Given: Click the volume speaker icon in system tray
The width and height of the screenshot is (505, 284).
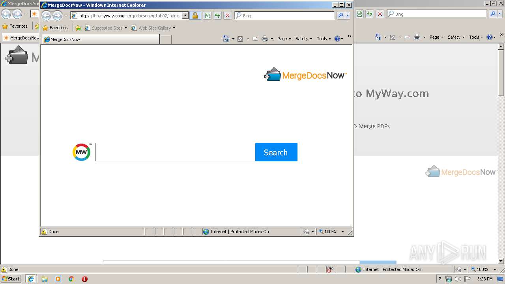Looking at the screenshot, I should tap(458, 279).
